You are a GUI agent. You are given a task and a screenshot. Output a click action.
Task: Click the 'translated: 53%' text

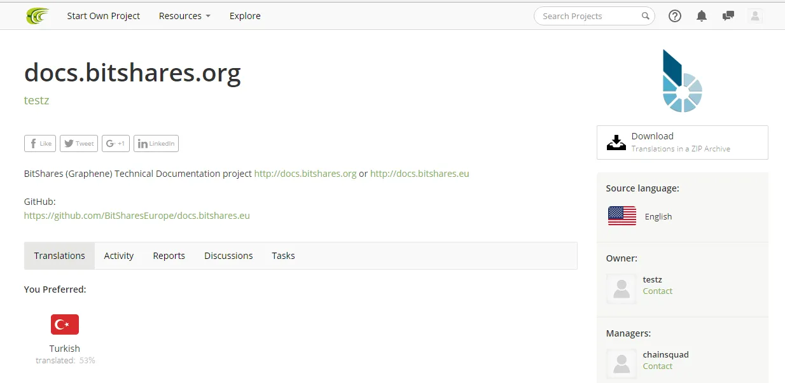(66, 360)
